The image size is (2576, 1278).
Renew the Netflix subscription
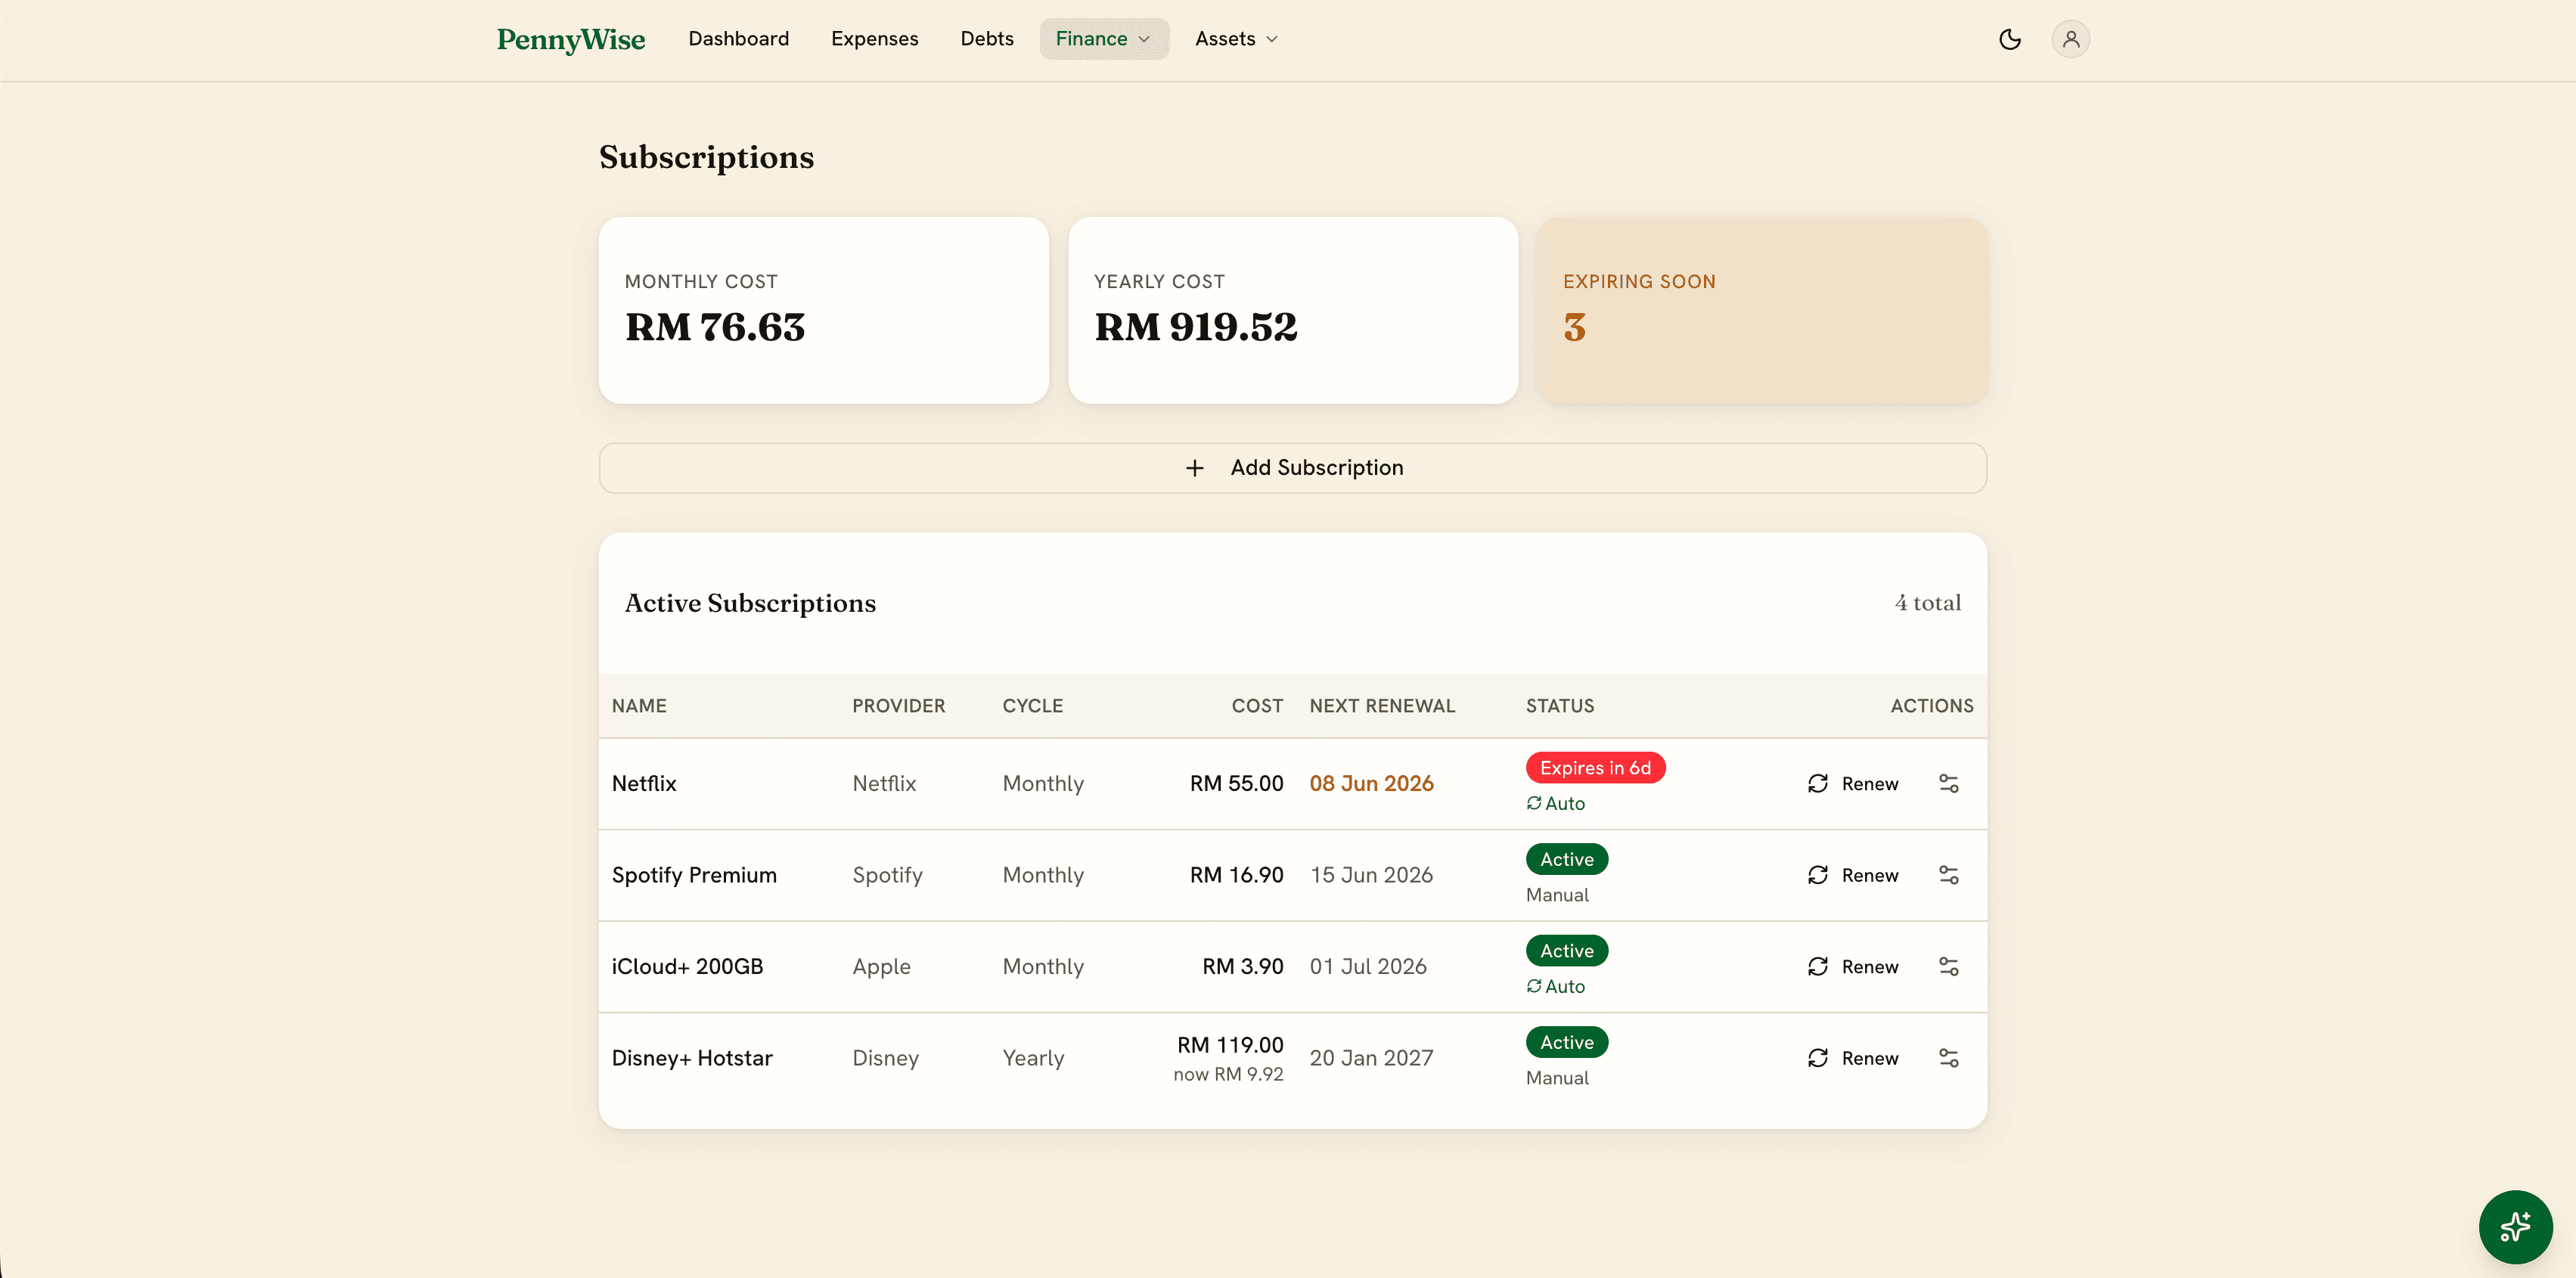coord(1853,783)
